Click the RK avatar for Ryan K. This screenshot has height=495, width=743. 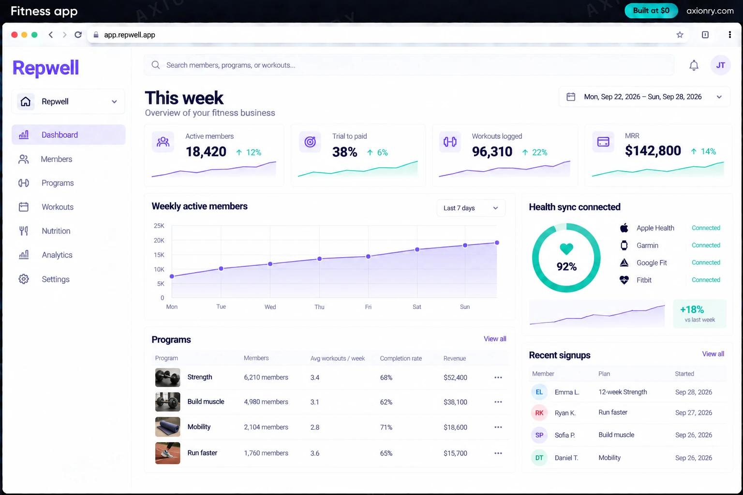(x=539, y=413)
